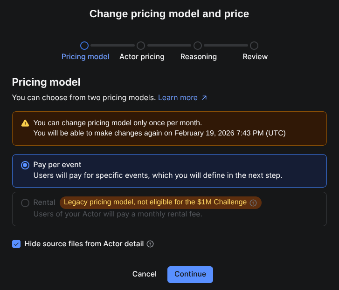Click help icon next to Hide source files
339x290 pixels.
(x=150, y=244)
